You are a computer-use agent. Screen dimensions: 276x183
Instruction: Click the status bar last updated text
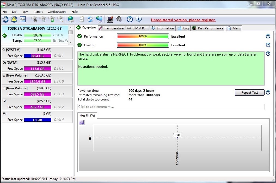[38, 179]
